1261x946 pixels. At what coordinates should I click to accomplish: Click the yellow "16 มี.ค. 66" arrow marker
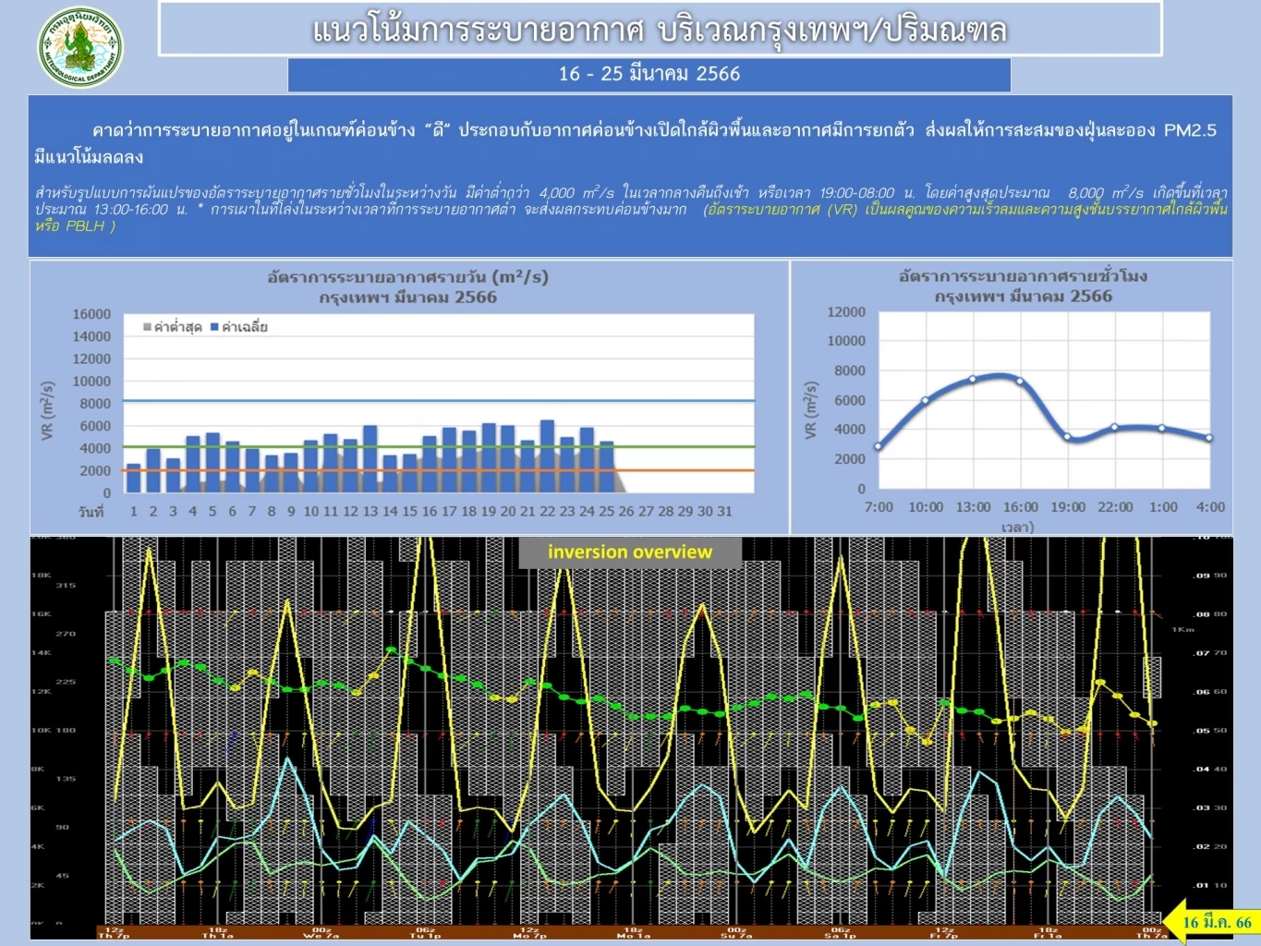click(x=1210, y=922)
